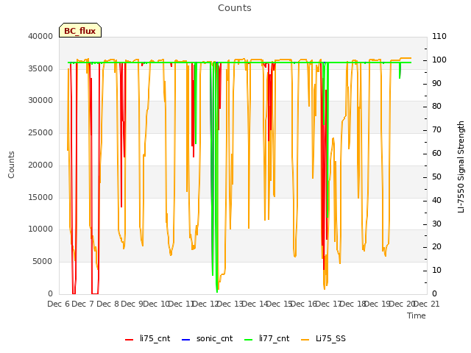Click the 40000 tick on the left axis

(x=40, y=36)
